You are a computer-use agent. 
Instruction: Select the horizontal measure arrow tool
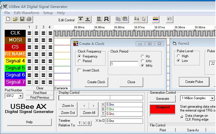(136, 19)
